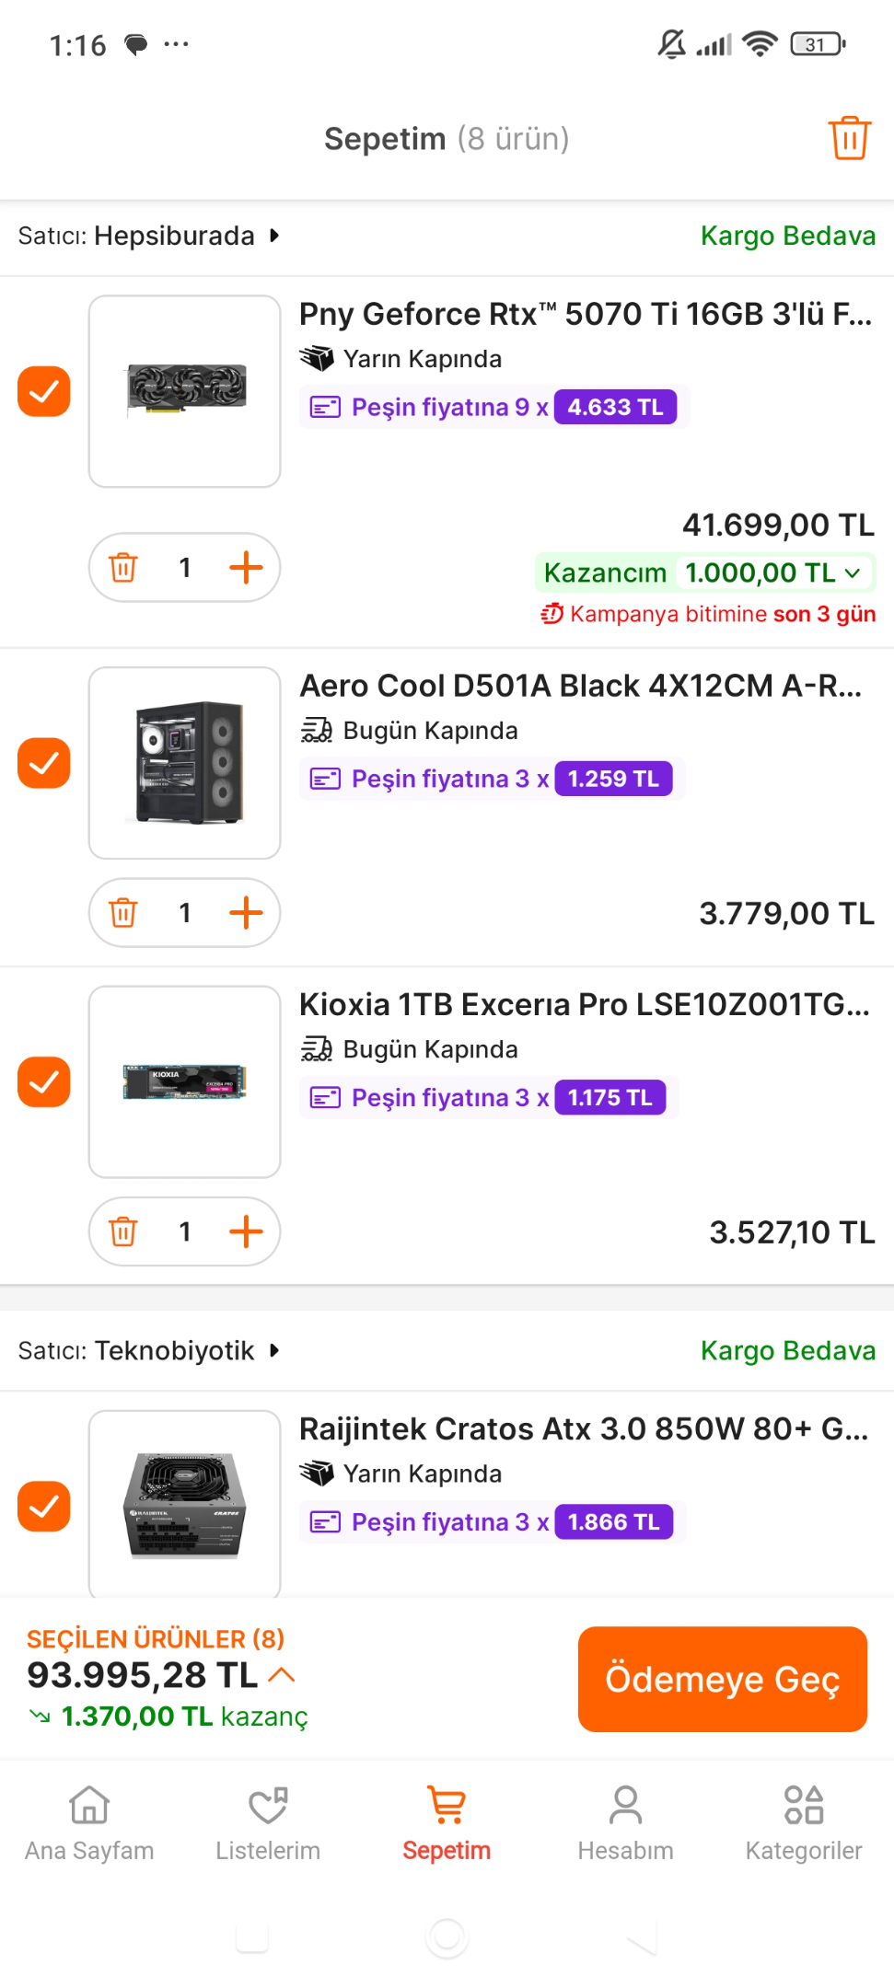Increase Pny Geforce RTX 5070 Ti quantity
Screen dimensions: 894x1988
246,568
